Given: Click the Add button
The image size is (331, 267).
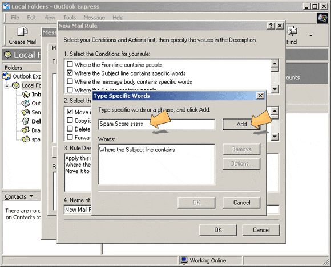Looking at the screenshot, I should click(241, 124).
